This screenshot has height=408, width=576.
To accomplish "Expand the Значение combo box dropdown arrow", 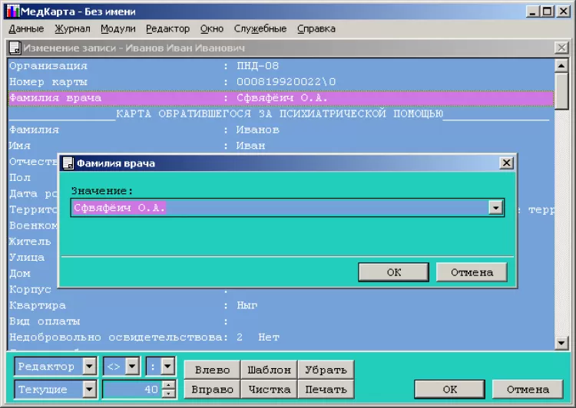I will point(495,208).
